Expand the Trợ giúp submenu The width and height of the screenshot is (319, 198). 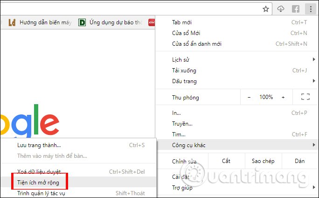point(237,188)
